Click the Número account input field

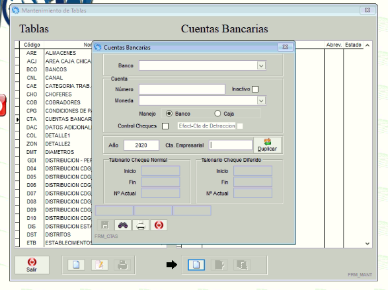pos(182,89)
